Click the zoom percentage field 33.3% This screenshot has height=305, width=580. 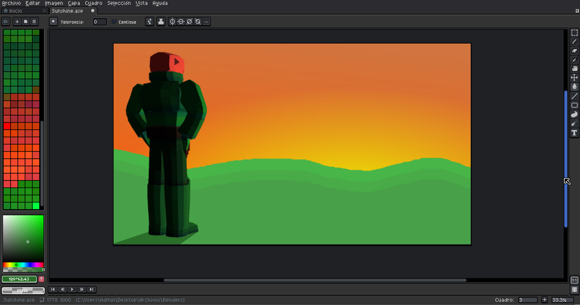click(562, 300)
